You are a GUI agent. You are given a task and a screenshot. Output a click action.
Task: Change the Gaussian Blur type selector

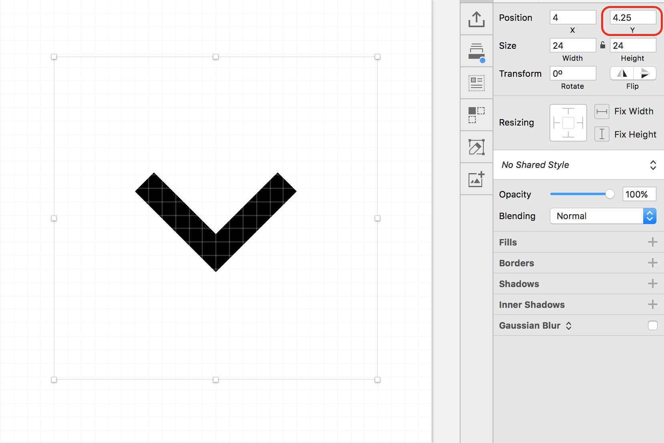pos(569,325)
